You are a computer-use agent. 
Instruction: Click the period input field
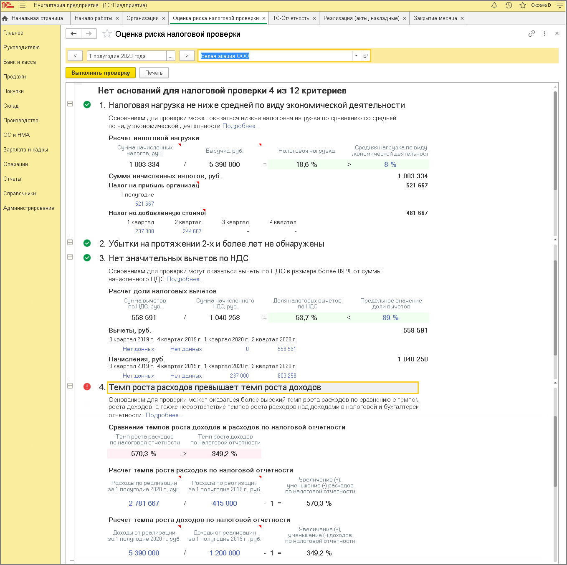(127, 56)
